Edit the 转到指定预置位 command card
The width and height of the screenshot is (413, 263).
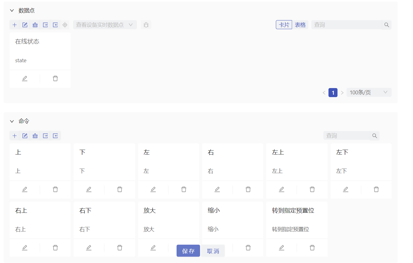pyautogui.click(x=282, y=248)
